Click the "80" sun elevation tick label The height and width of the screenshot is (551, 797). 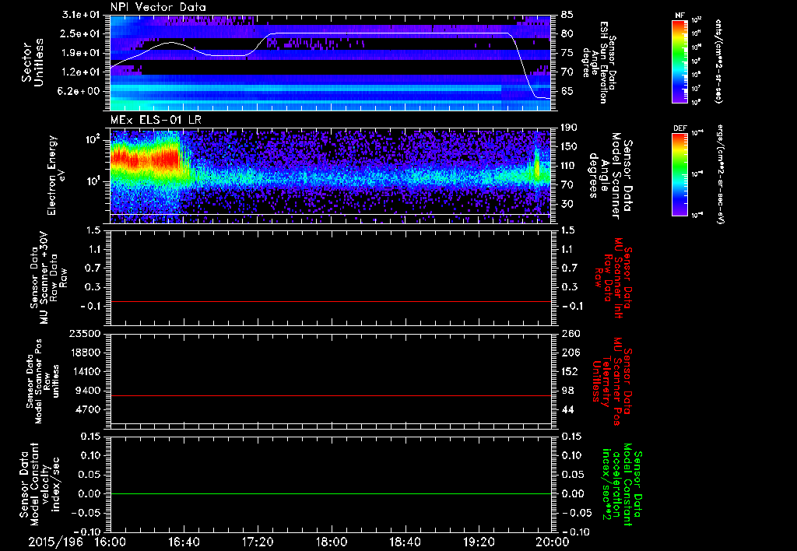pos(567,33)
